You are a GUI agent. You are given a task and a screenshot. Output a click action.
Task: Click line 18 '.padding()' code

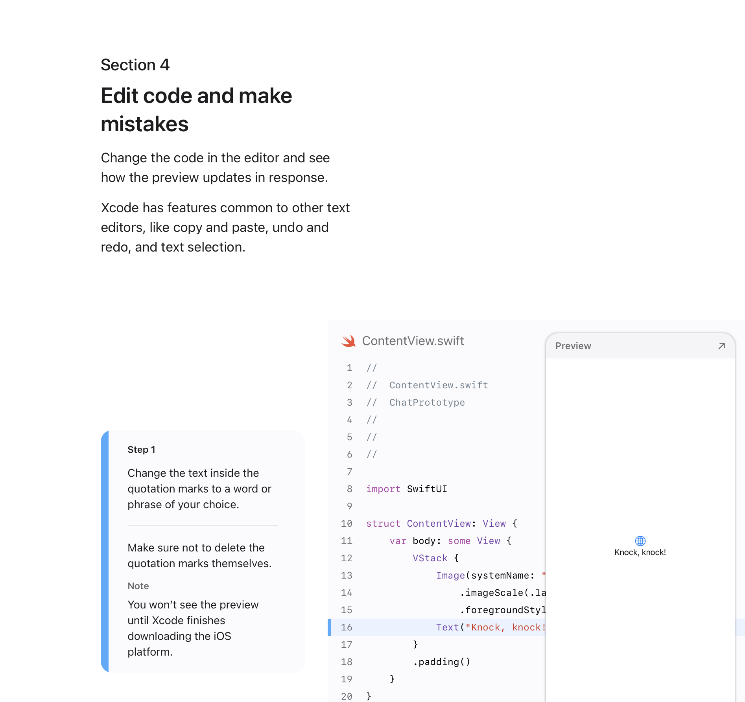coord(442,662)
